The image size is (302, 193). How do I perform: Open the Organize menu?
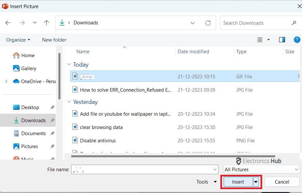[18, 40]
